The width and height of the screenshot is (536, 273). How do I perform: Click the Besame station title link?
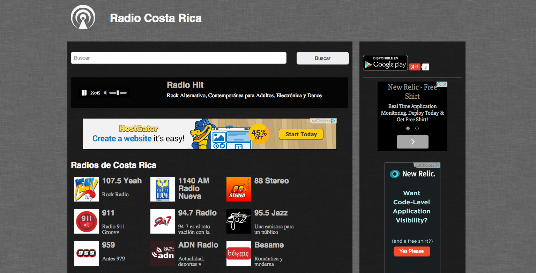pos(269,245)
